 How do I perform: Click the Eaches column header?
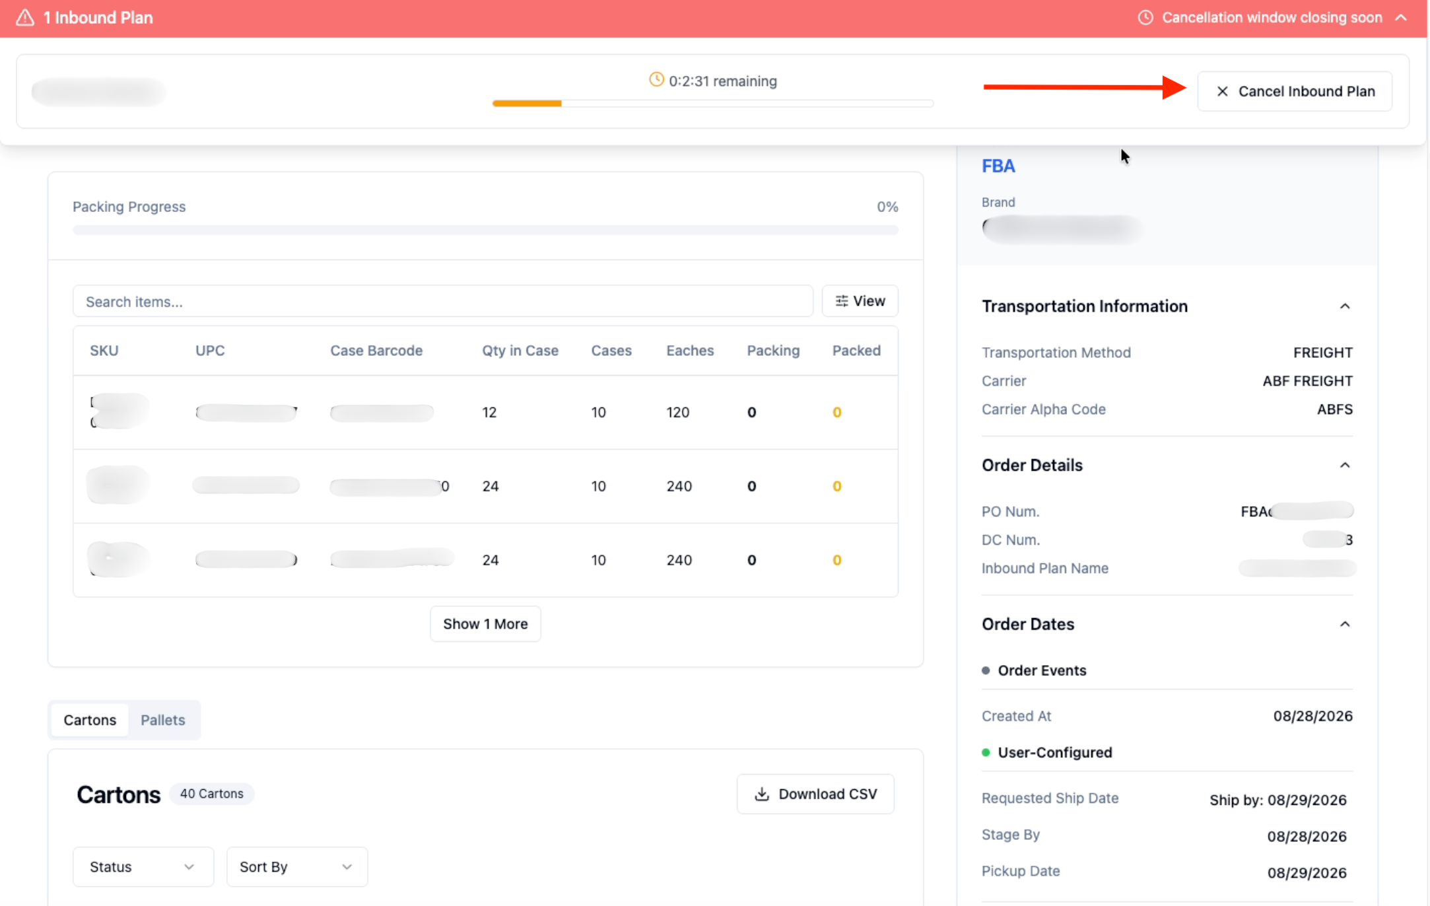690,351
